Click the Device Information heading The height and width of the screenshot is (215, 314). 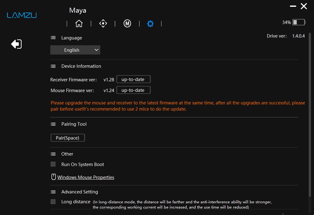[81, 66]
